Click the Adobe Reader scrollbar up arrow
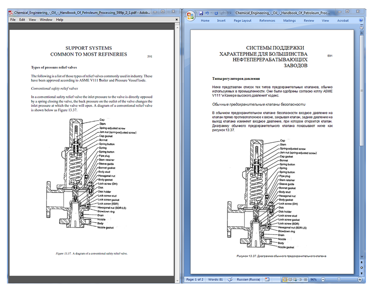 pyautogui.click(x=177, y=28)
